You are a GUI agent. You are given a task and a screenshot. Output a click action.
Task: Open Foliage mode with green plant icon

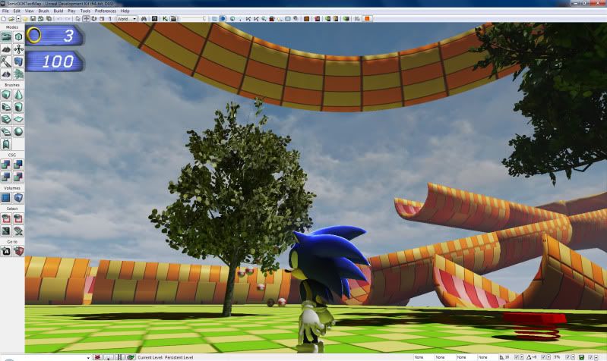pyautogui.click(x=18, y=74)
